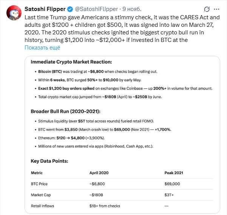Select the "Market Cap" row label
This screenshot has height=215, width=227.
pos(42,195)
